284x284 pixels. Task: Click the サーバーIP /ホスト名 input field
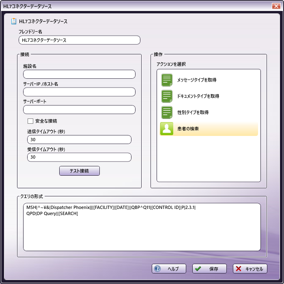coord(79,92)
